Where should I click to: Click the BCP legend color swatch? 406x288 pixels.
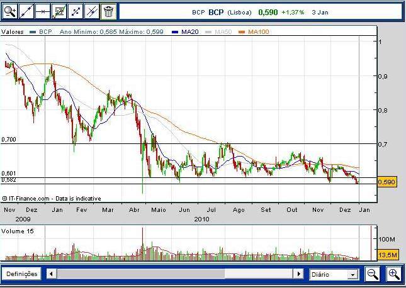[33, 32]
